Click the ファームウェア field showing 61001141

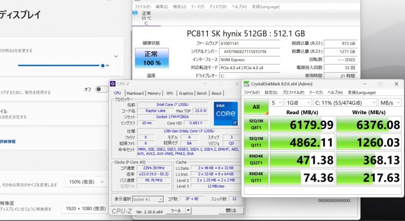click(x=249, y=43)
